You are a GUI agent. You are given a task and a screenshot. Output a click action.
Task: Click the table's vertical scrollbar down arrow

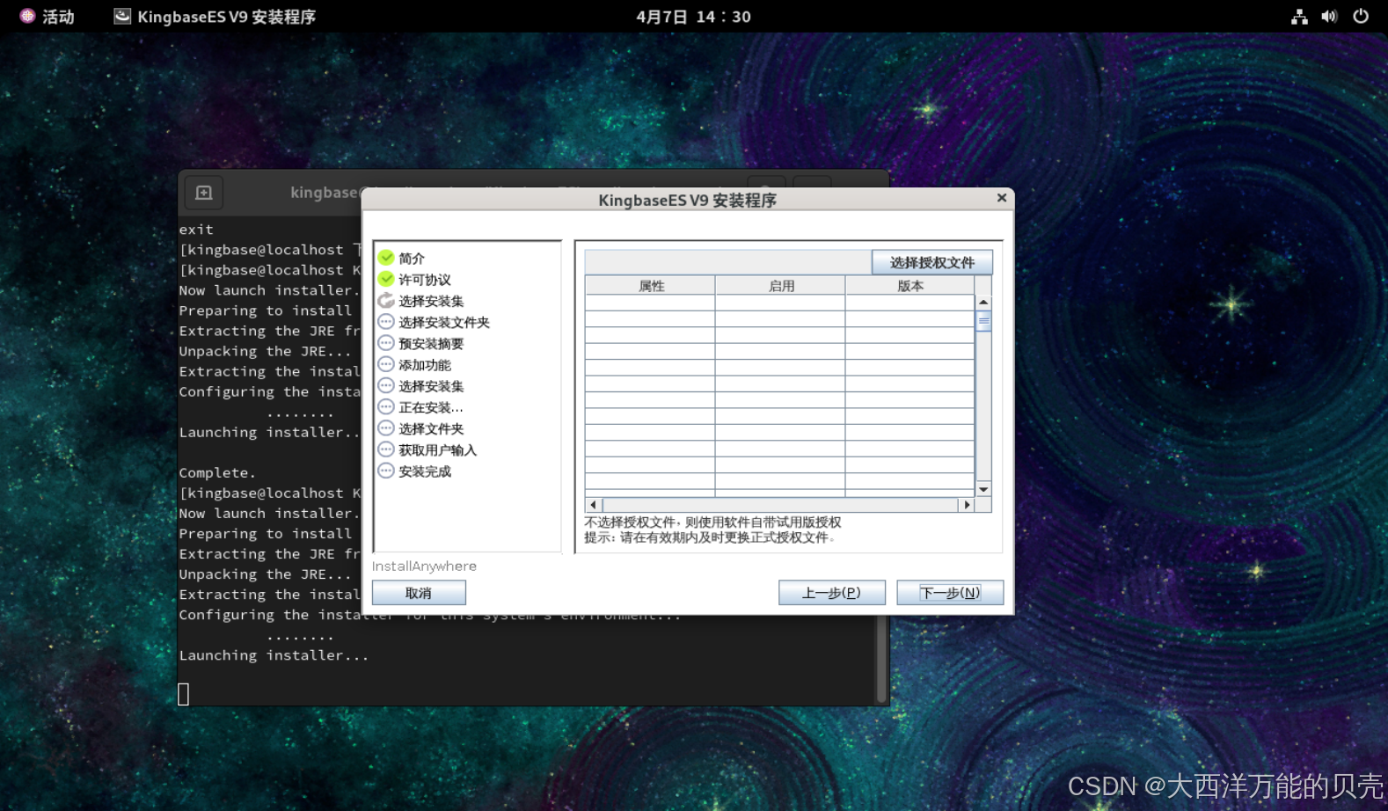coord(983,489)
